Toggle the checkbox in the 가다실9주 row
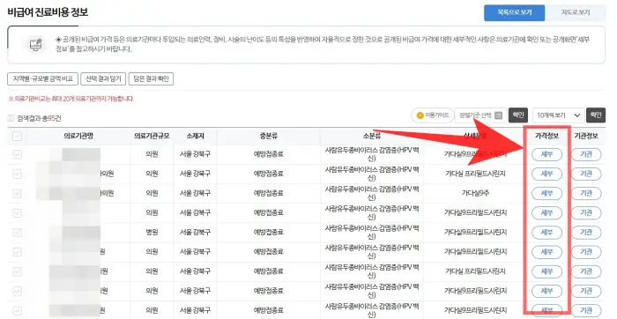Image resolution: width=617 pixels, height=319 pixels. (x=17, y=193)
